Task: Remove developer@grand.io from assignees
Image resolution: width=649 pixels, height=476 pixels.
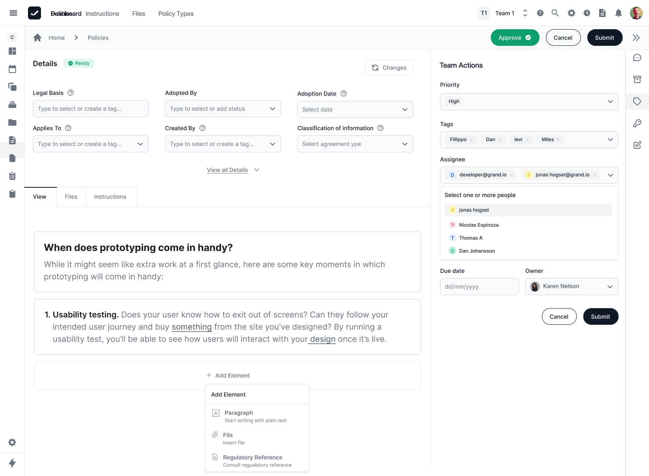Action: (x=511, y=175)
